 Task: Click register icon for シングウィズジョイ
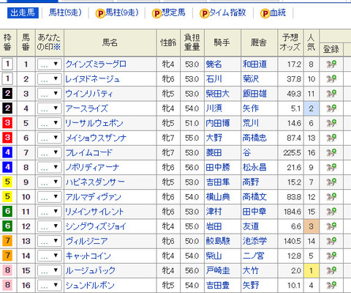[x=331, y=226]
